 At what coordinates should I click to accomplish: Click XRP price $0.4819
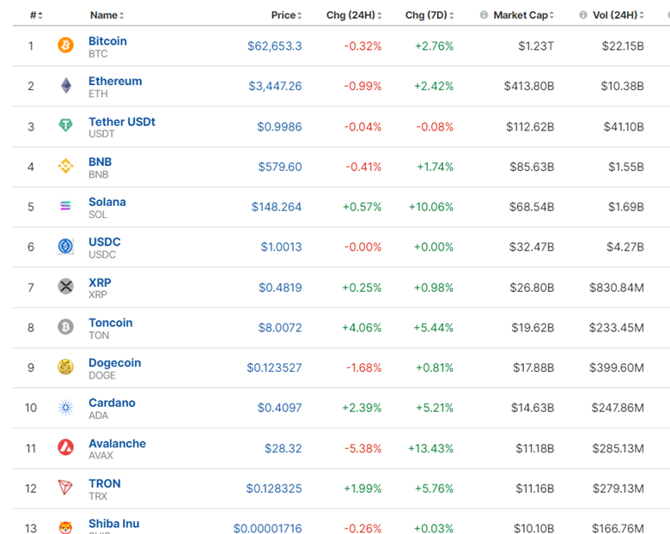(280, 288)
